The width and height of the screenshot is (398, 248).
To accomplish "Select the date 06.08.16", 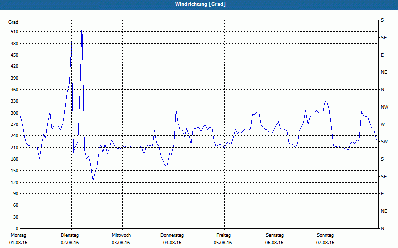I will click(x=275, y=243).
